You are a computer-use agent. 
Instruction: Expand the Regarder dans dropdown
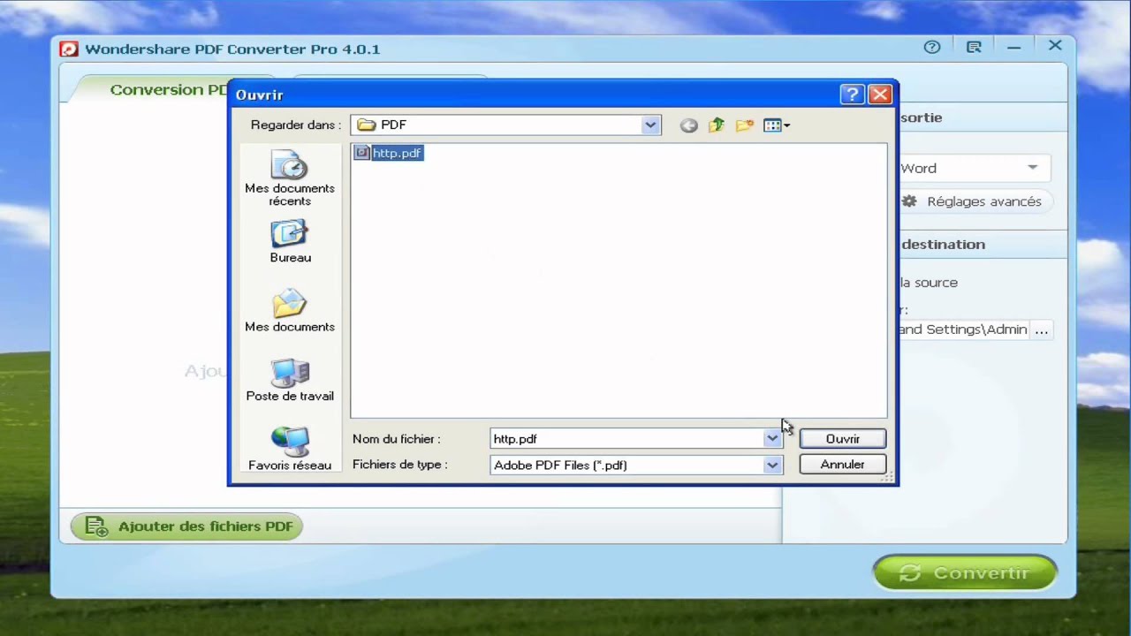coord(650,125)
